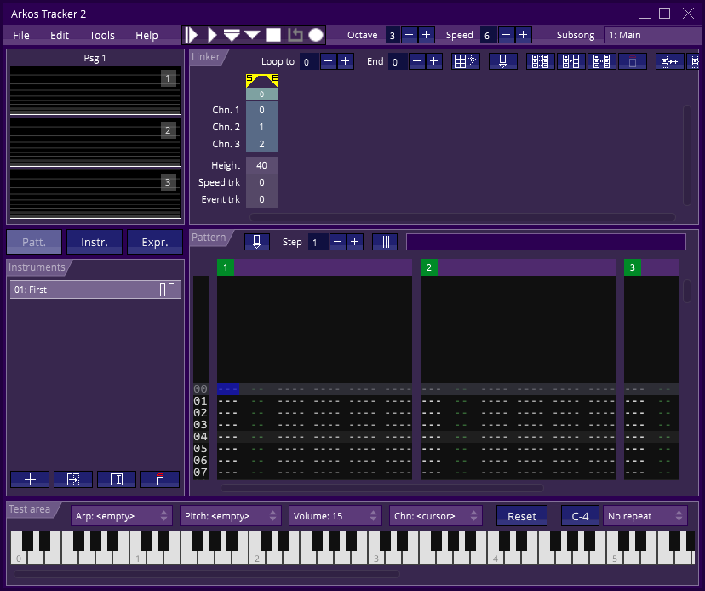Toggle Pattern follow arrow icon
Image resolution: width=705 pixels, height=591 pixels.
point(257,242)
